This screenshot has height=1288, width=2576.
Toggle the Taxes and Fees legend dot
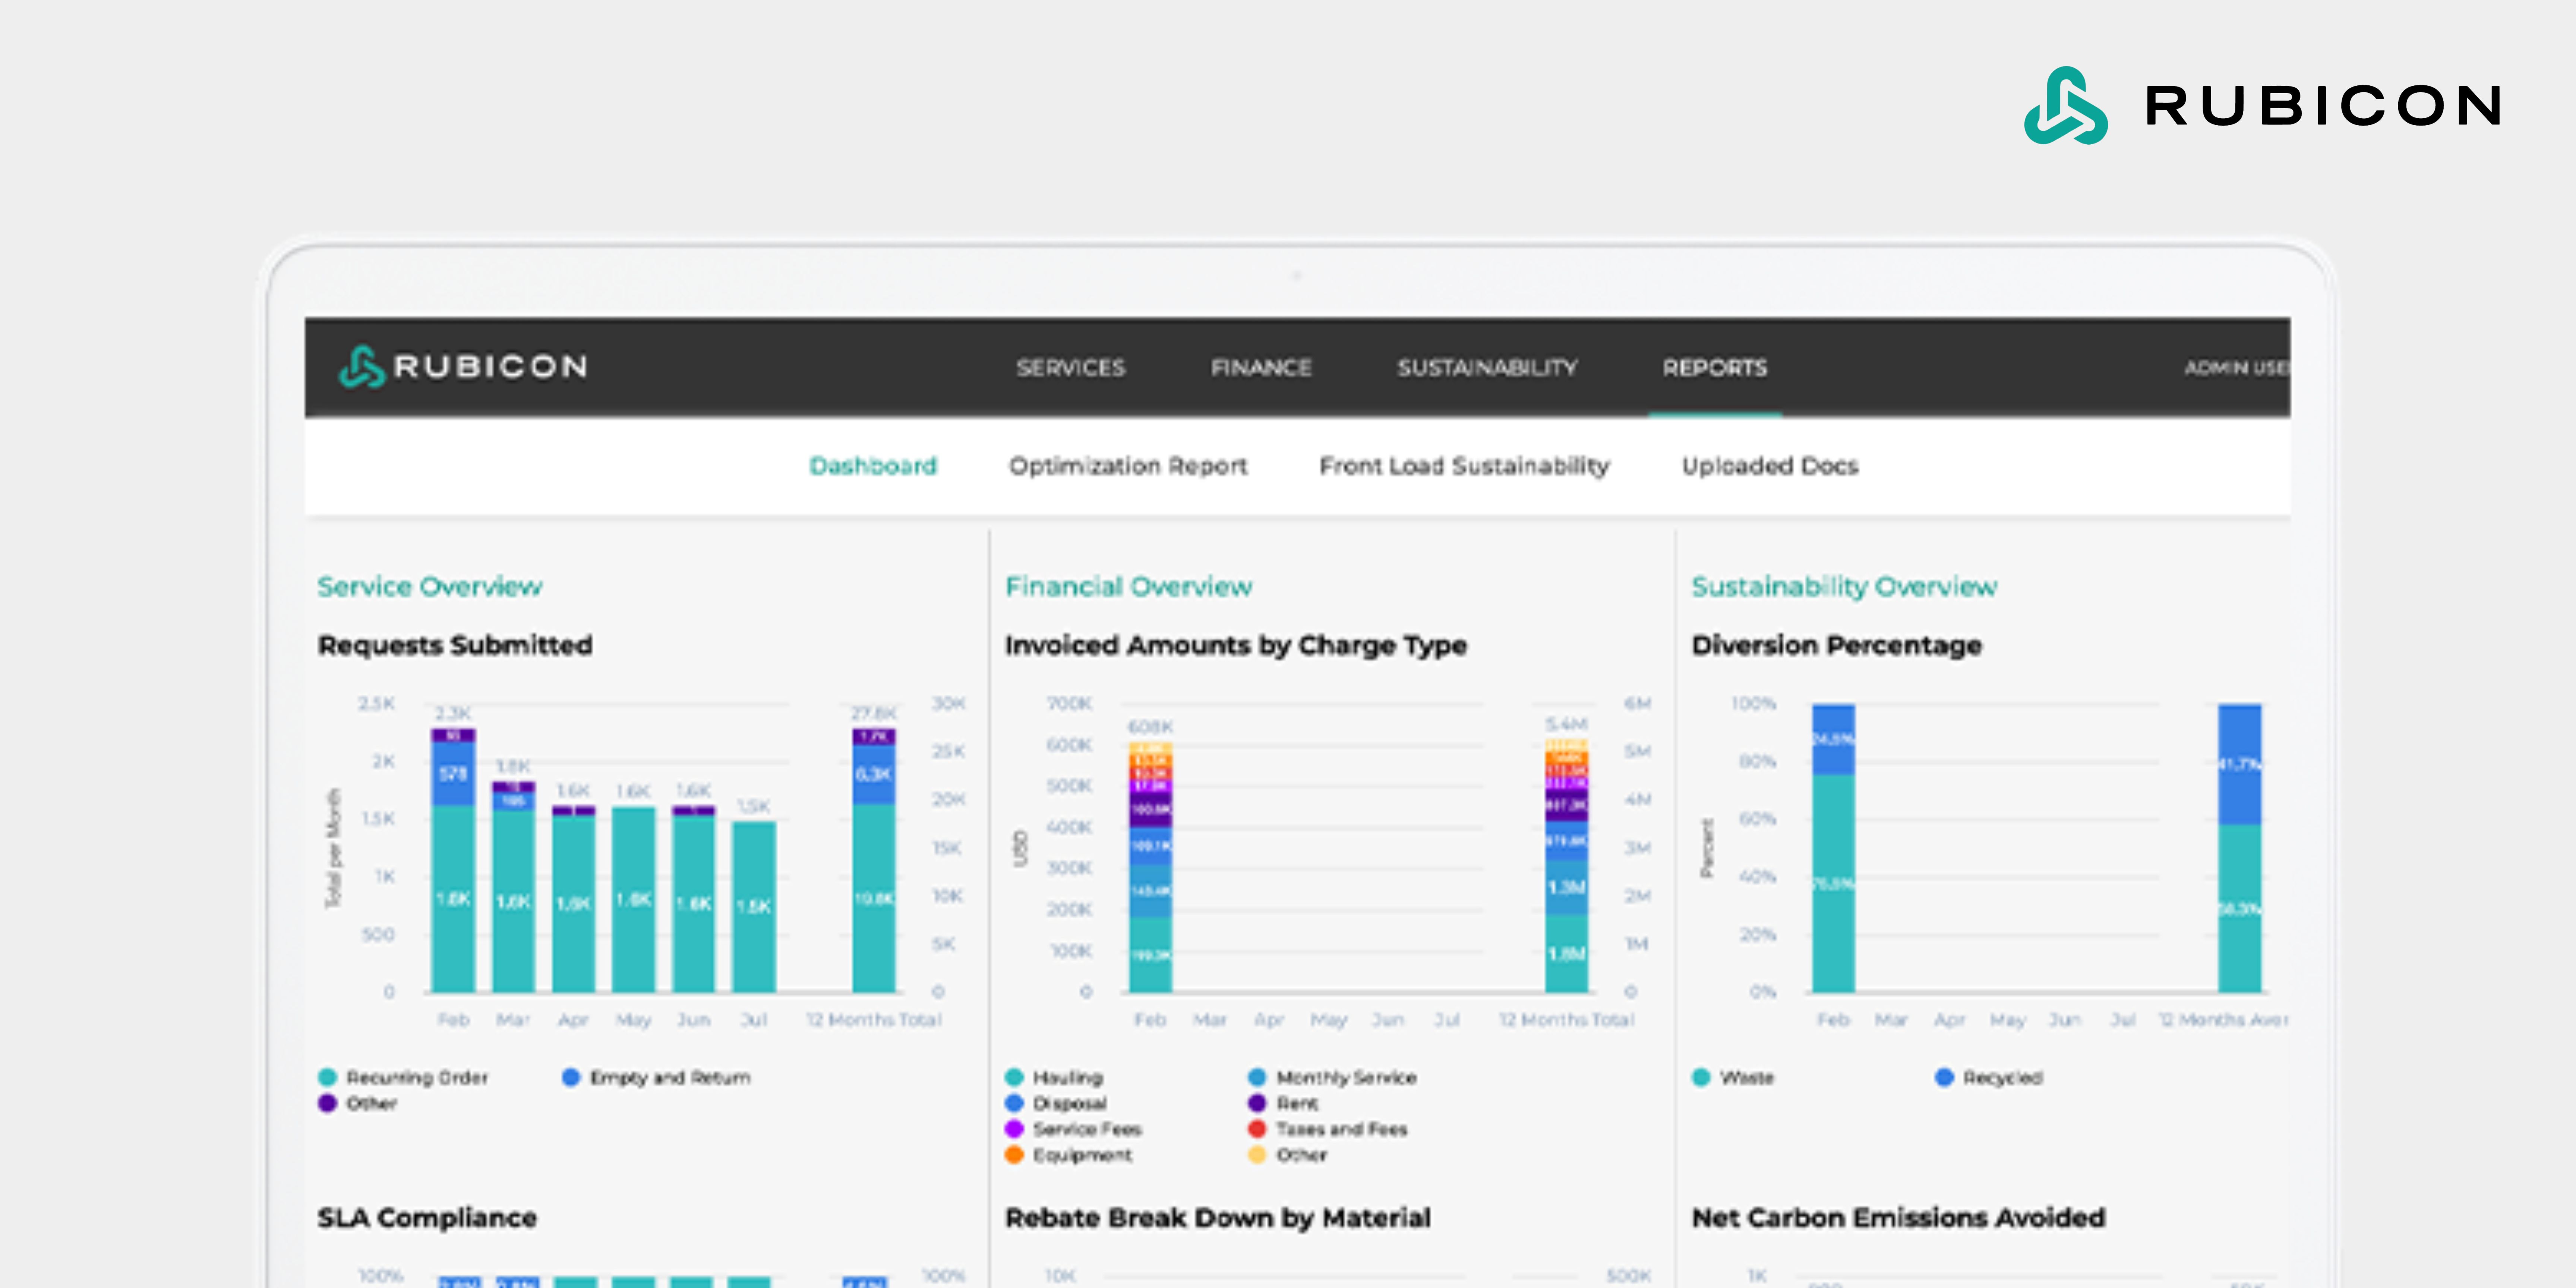pos(1257,1129)
